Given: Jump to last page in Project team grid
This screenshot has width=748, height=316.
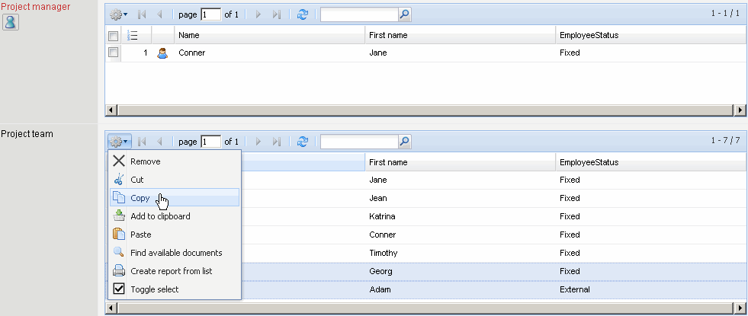Looking at the screenshot, I should pyautogui.click(x=277, y=142).
